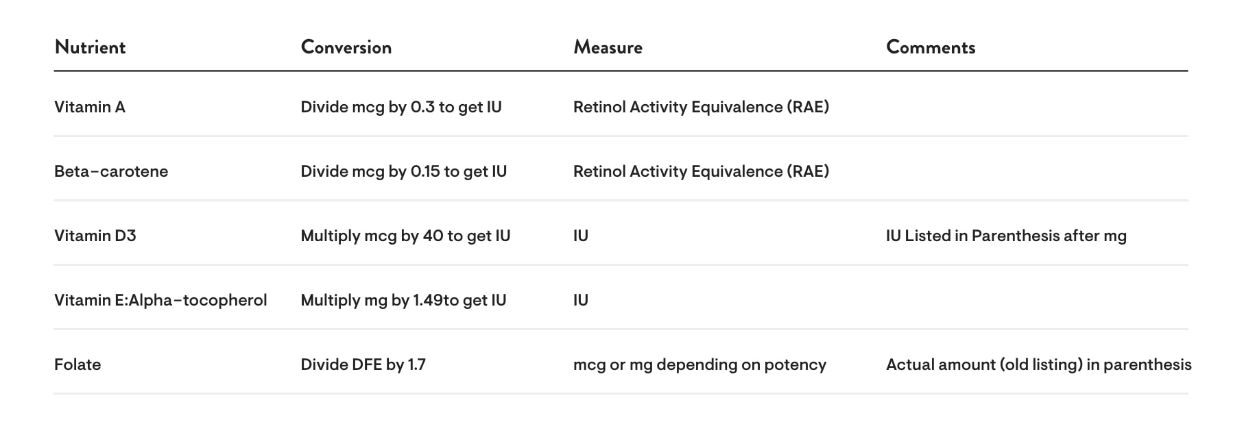
Task: Click the IU measure for Vitamin D3
Action: (x=581, y=236)
